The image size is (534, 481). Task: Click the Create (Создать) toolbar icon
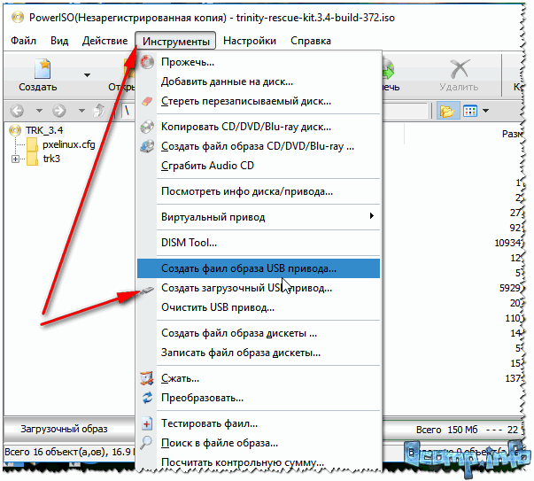pyautogui.click(x=43, y=69)
